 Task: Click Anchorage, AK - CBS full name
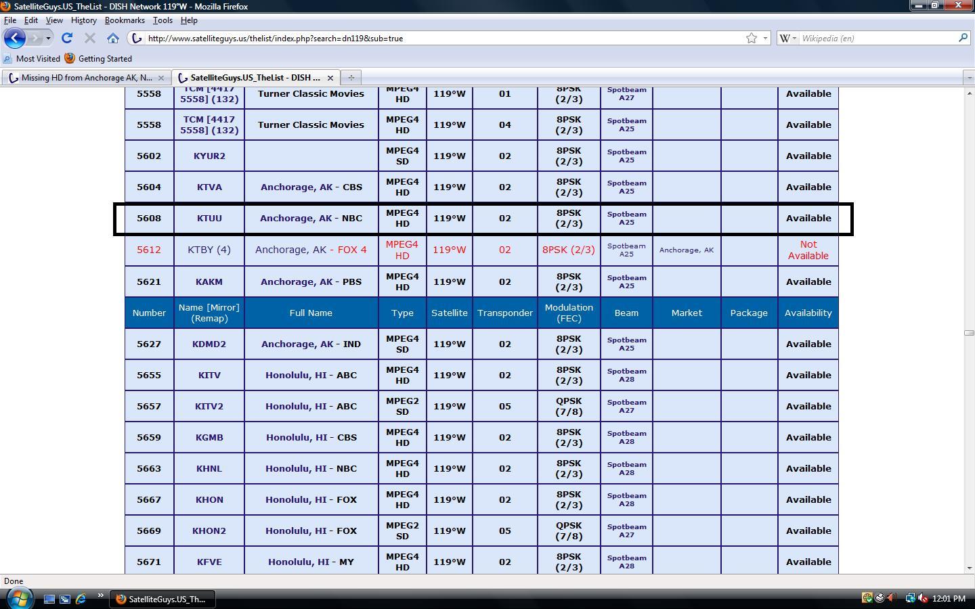point(311,187)
